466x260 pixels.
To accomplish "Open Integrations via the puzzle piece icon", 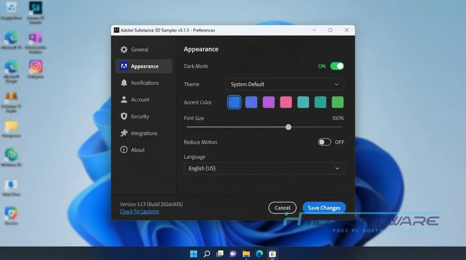I will (124, 133).
